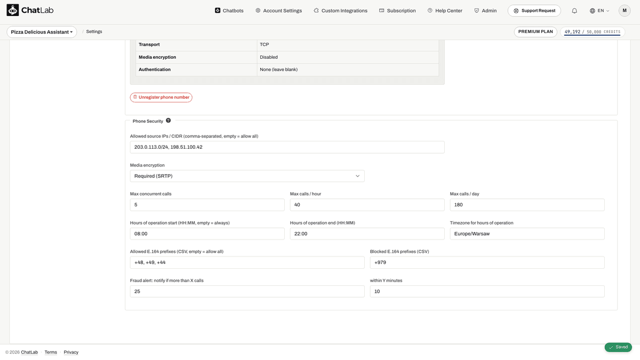Open the notifications bell

pos(574,11)
